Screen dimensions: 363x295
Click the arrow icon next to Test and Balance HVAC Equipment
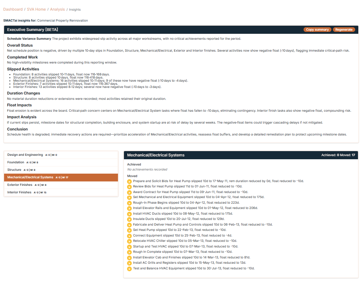(129, 268)
